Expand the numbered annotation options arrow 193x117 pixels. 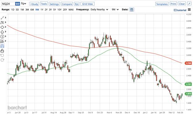[6, 36]
